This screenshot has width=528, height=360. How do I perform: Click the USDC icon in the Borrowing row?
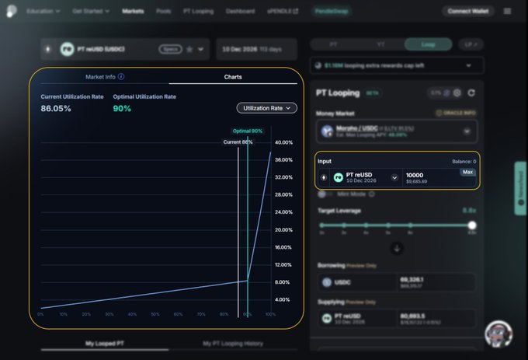tap(327, 282)
